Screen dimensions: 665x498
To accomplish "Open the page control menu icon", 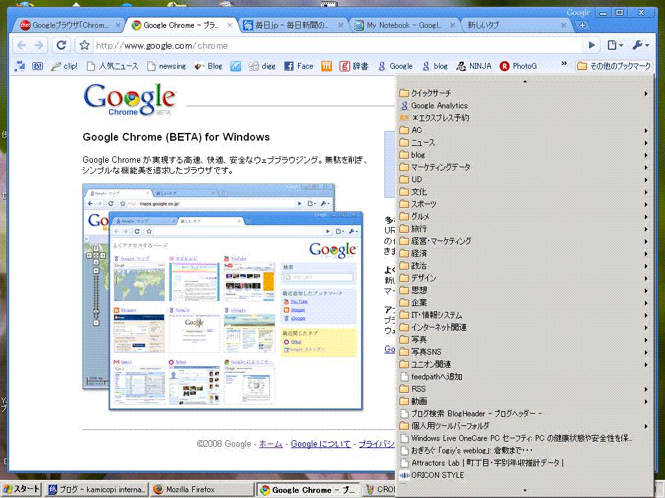I will tap(614, 45).
